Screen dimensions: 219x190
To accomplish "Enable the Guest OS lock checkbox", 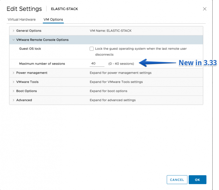I will coord(92,49).
